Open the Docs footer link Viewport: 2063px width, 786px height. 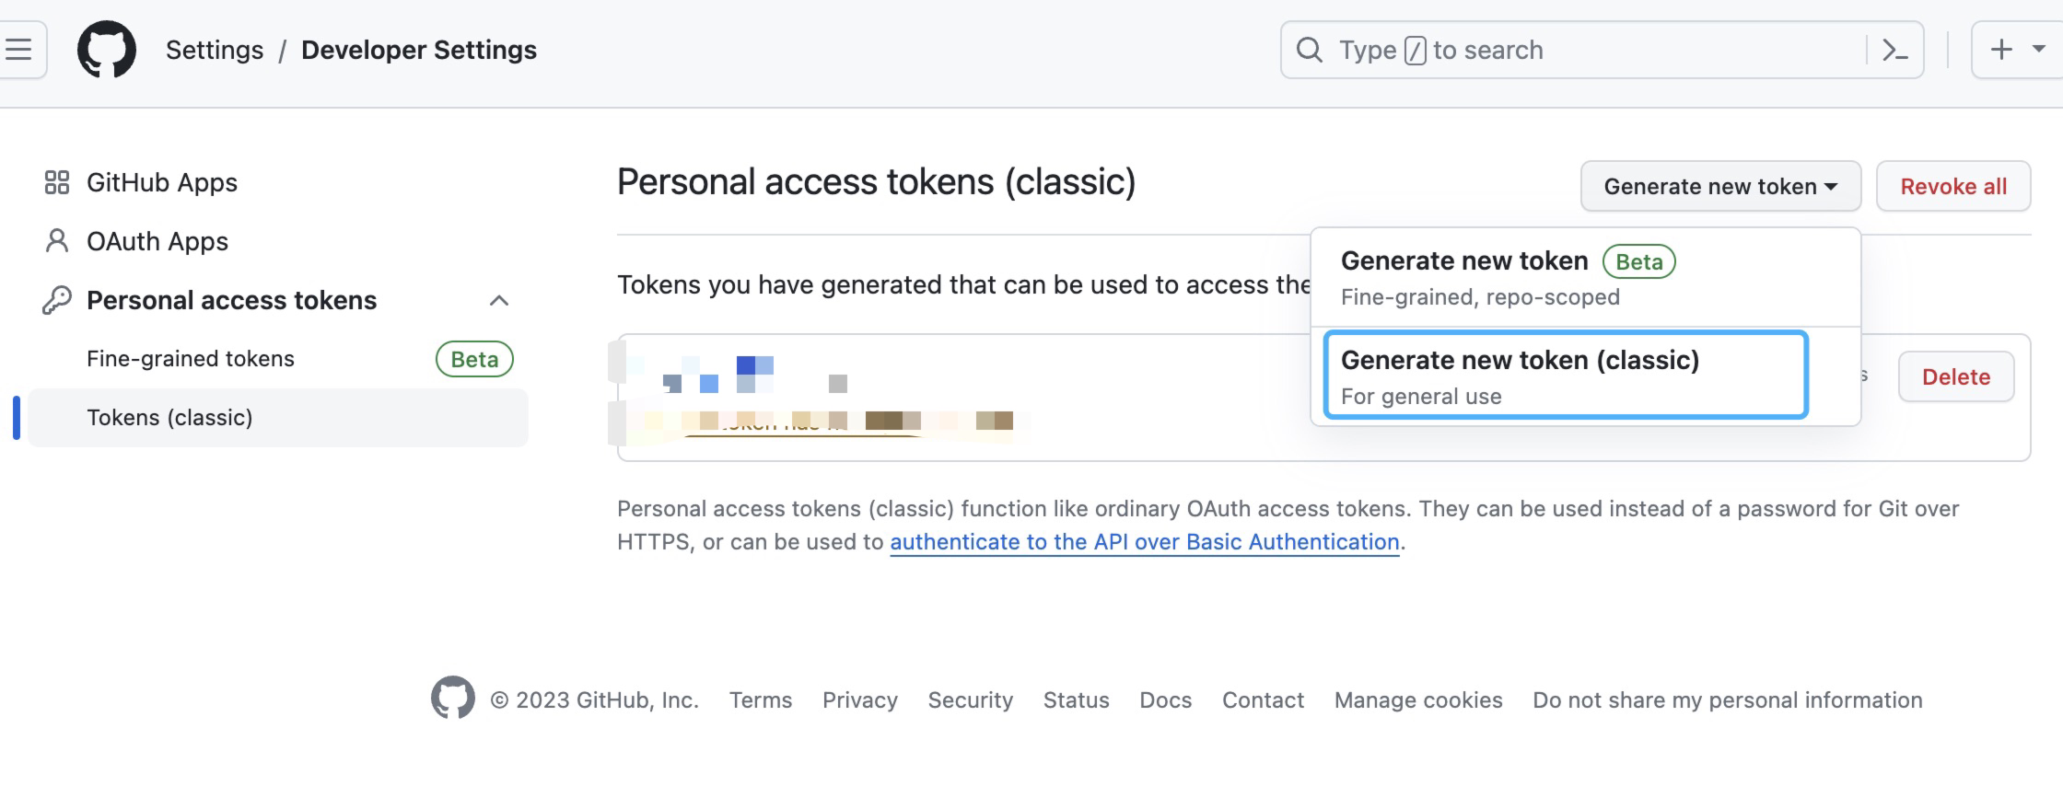pos(1166,700)
